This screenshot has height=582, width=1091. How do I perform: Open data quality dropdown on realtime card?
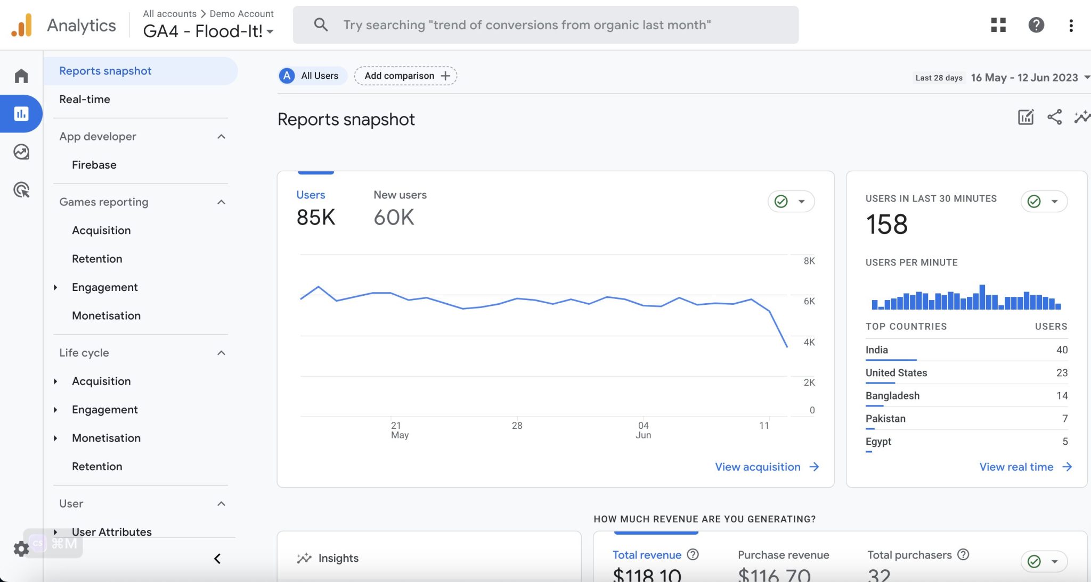click(x=1044, y=201)
